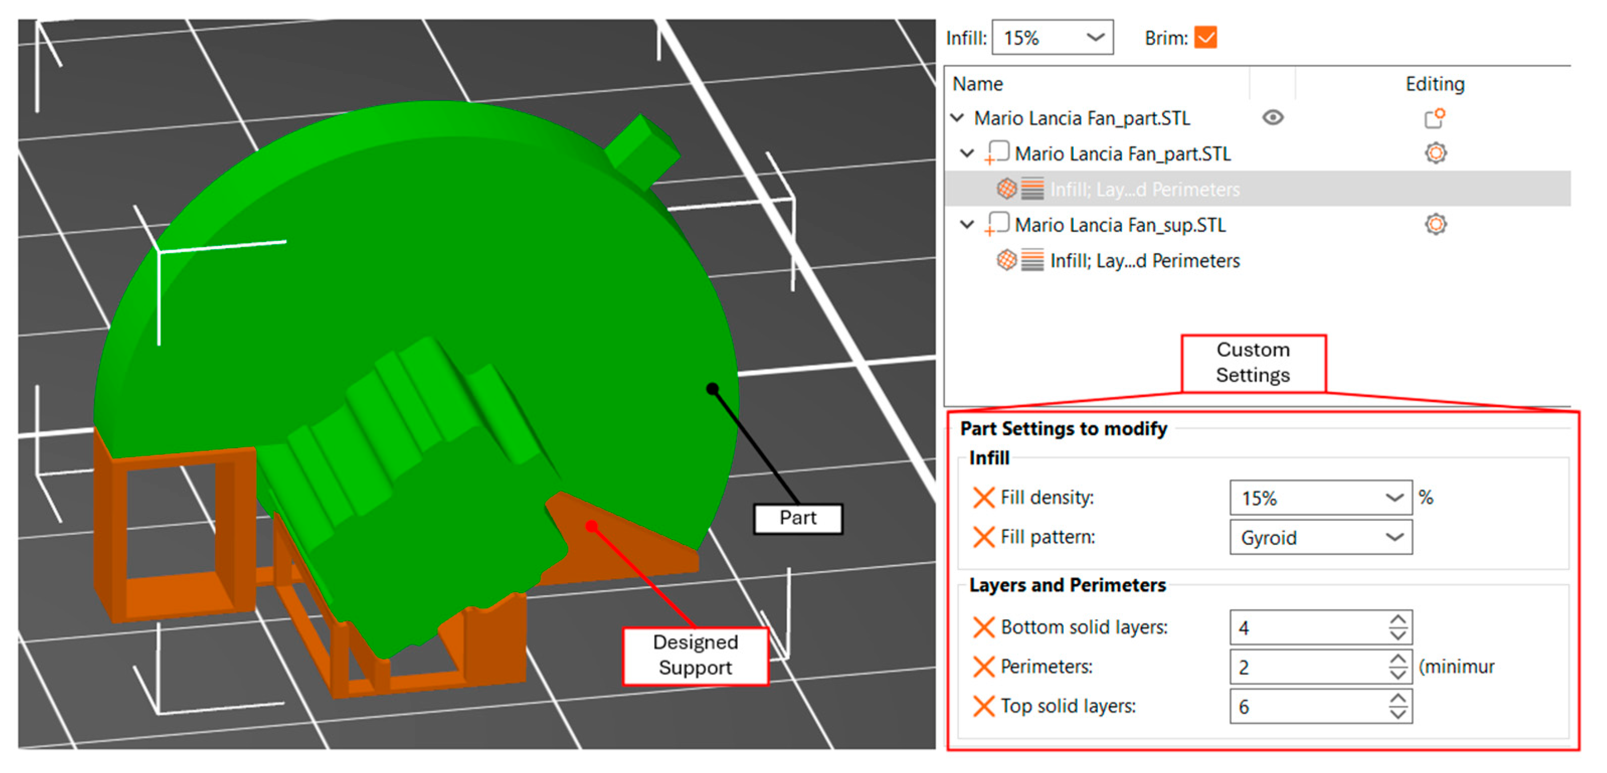Remove the Bottom solid layers override
1607x773 pixels.
(x=983, y=627)
